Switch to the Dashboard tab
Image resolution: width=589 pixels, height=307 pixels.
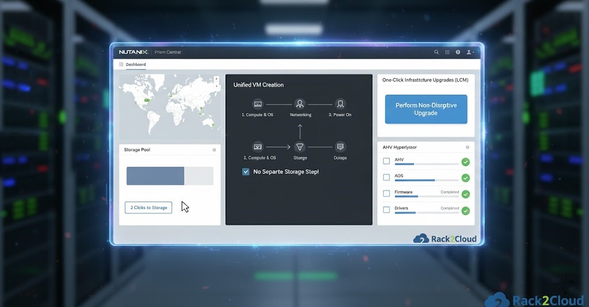tap(136, 65)
